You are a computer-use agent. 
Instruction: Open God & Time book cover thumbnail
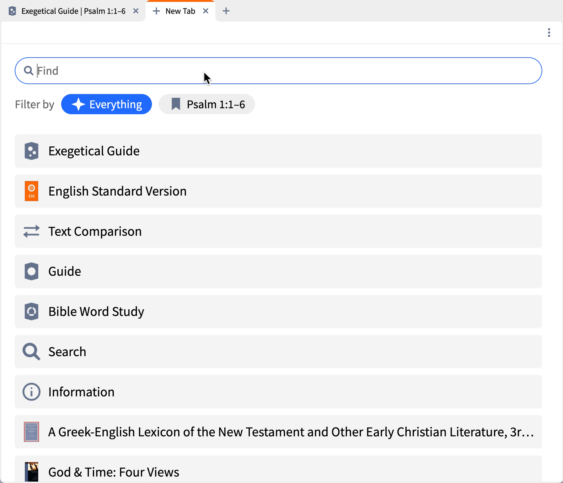(x=31, y=471)
